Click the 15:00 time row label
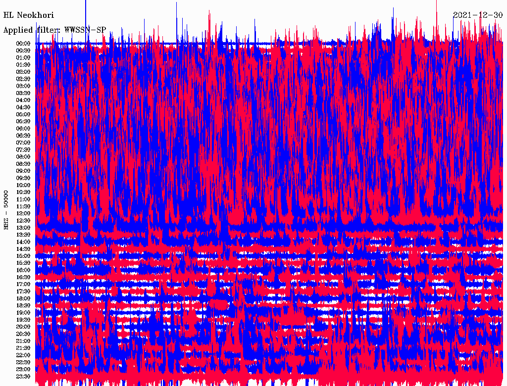The width and height of the screenshot is (507, 386). pyautogui.click(x=23, y=256)
